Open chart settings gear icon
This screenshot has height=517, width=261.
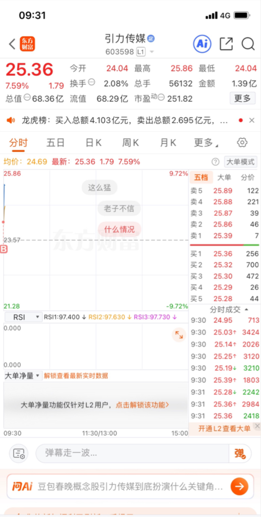coord(242,143)
